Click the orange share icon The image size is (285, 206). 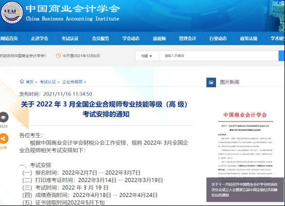click(4, 139)
